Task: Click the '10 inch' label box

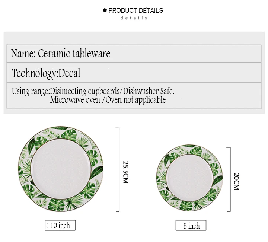Action: click(x=60, y=225)
